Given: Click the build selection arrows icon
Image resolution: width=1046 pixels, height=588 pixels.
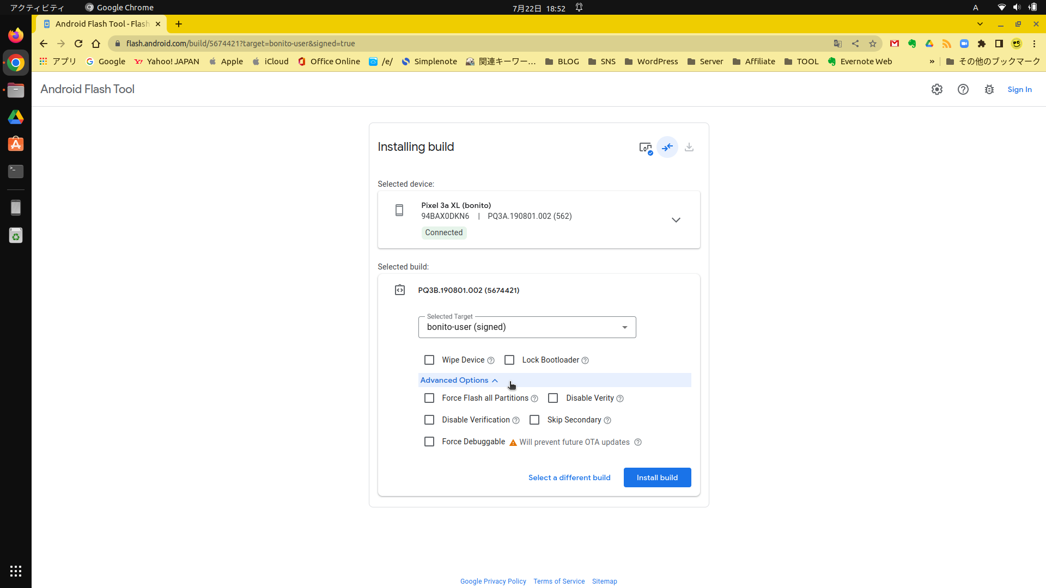Looking at the screenshot, I should point(667,148).
